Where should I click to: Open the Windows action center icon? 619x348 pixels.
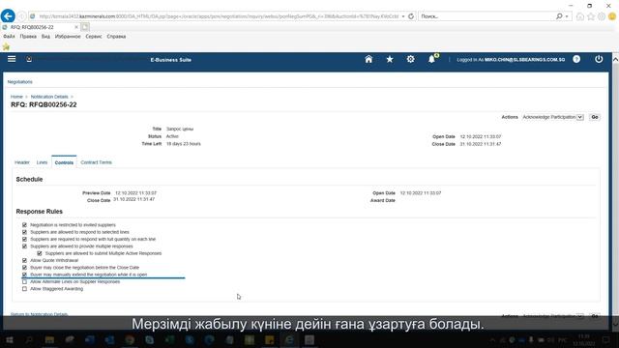(606, 339)
